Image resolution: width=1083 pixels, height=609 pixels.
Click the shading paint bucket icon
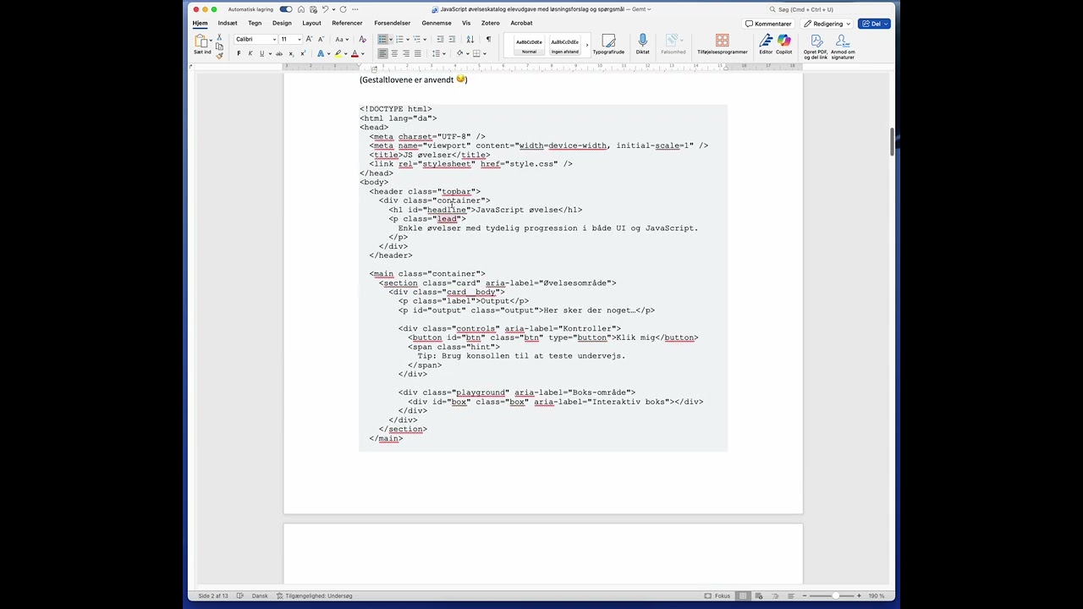click(x=460, y=53)
